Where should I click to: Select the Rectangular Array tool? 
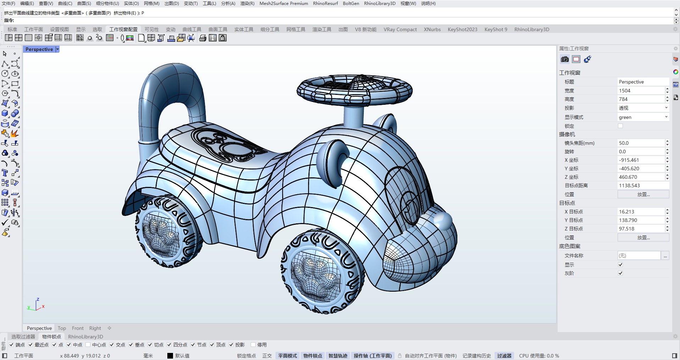5,202
